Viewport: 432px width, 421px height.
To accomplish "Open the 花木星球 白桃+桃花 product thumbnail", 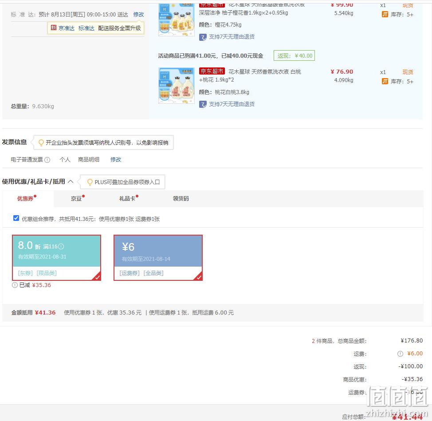I will tap(177, 86).
